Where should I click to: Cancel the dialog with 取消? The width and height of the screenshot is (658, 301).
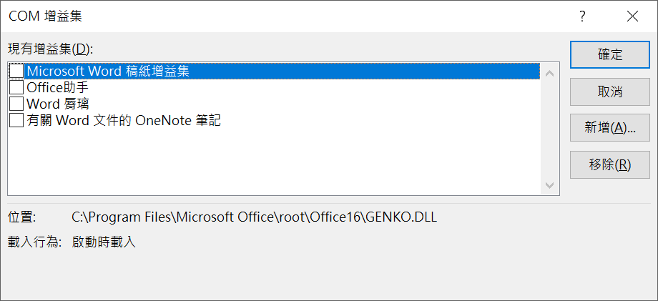point(610,92)
